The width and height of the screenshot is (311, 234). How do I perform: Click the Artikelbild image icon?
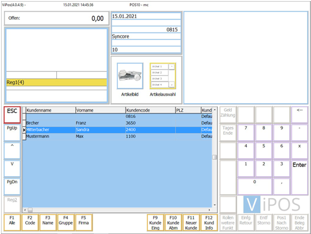click(130, 76)
